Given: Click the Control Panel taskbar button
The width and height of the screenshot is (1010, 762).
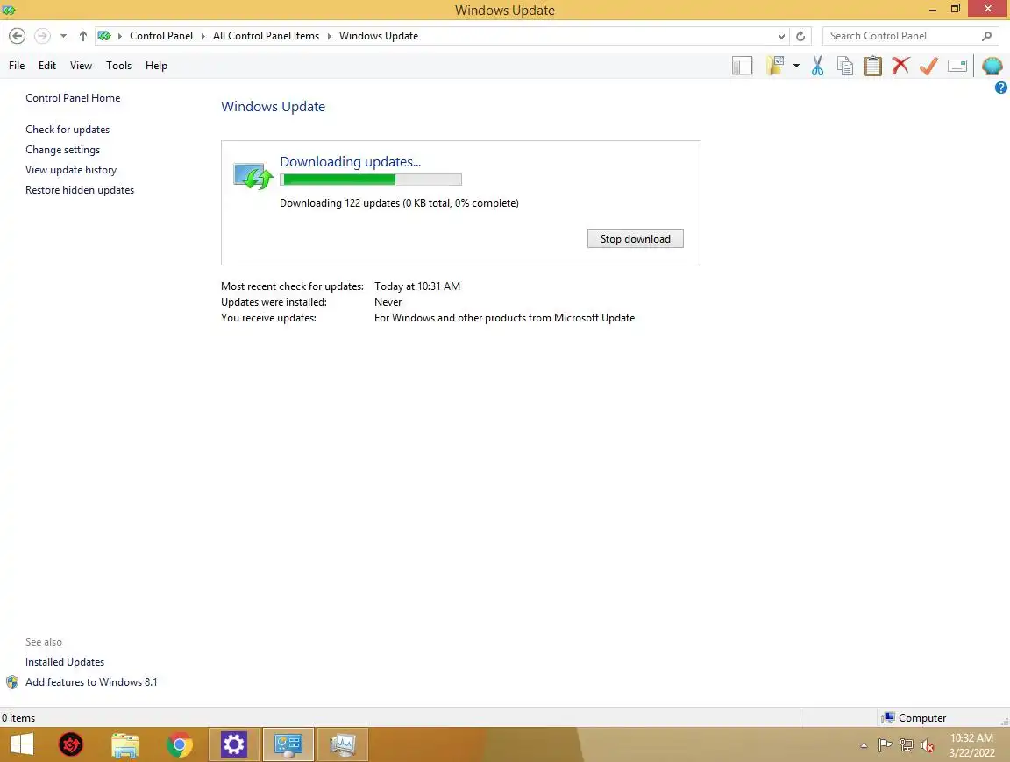Looking at the screenshot, I should point(288,745).
